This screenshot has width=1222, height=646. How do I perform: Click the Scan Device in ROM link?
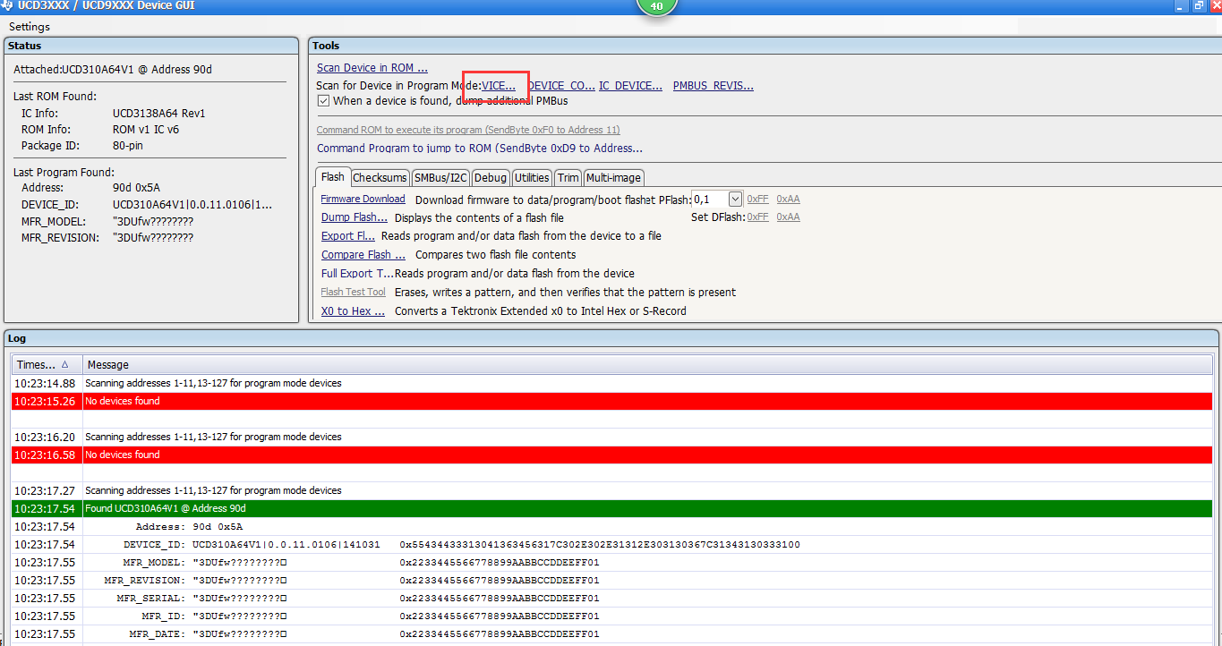click(372, 68)
